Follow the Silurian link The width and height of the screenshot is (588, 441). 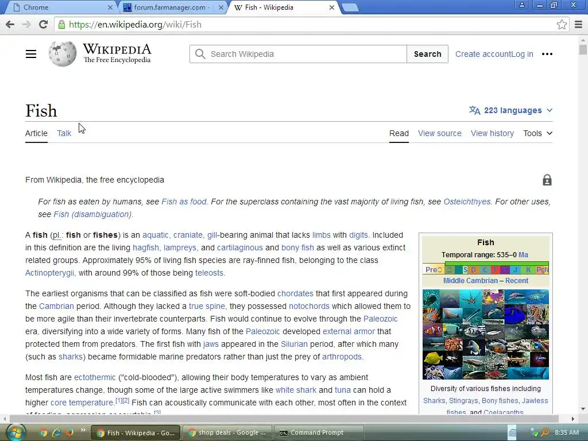coord(294,345)
